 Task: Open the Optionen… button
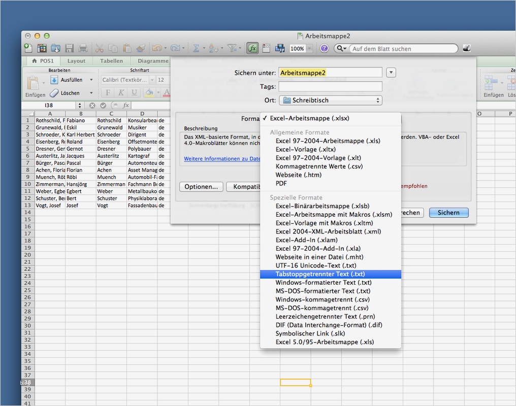pos(201,187)
